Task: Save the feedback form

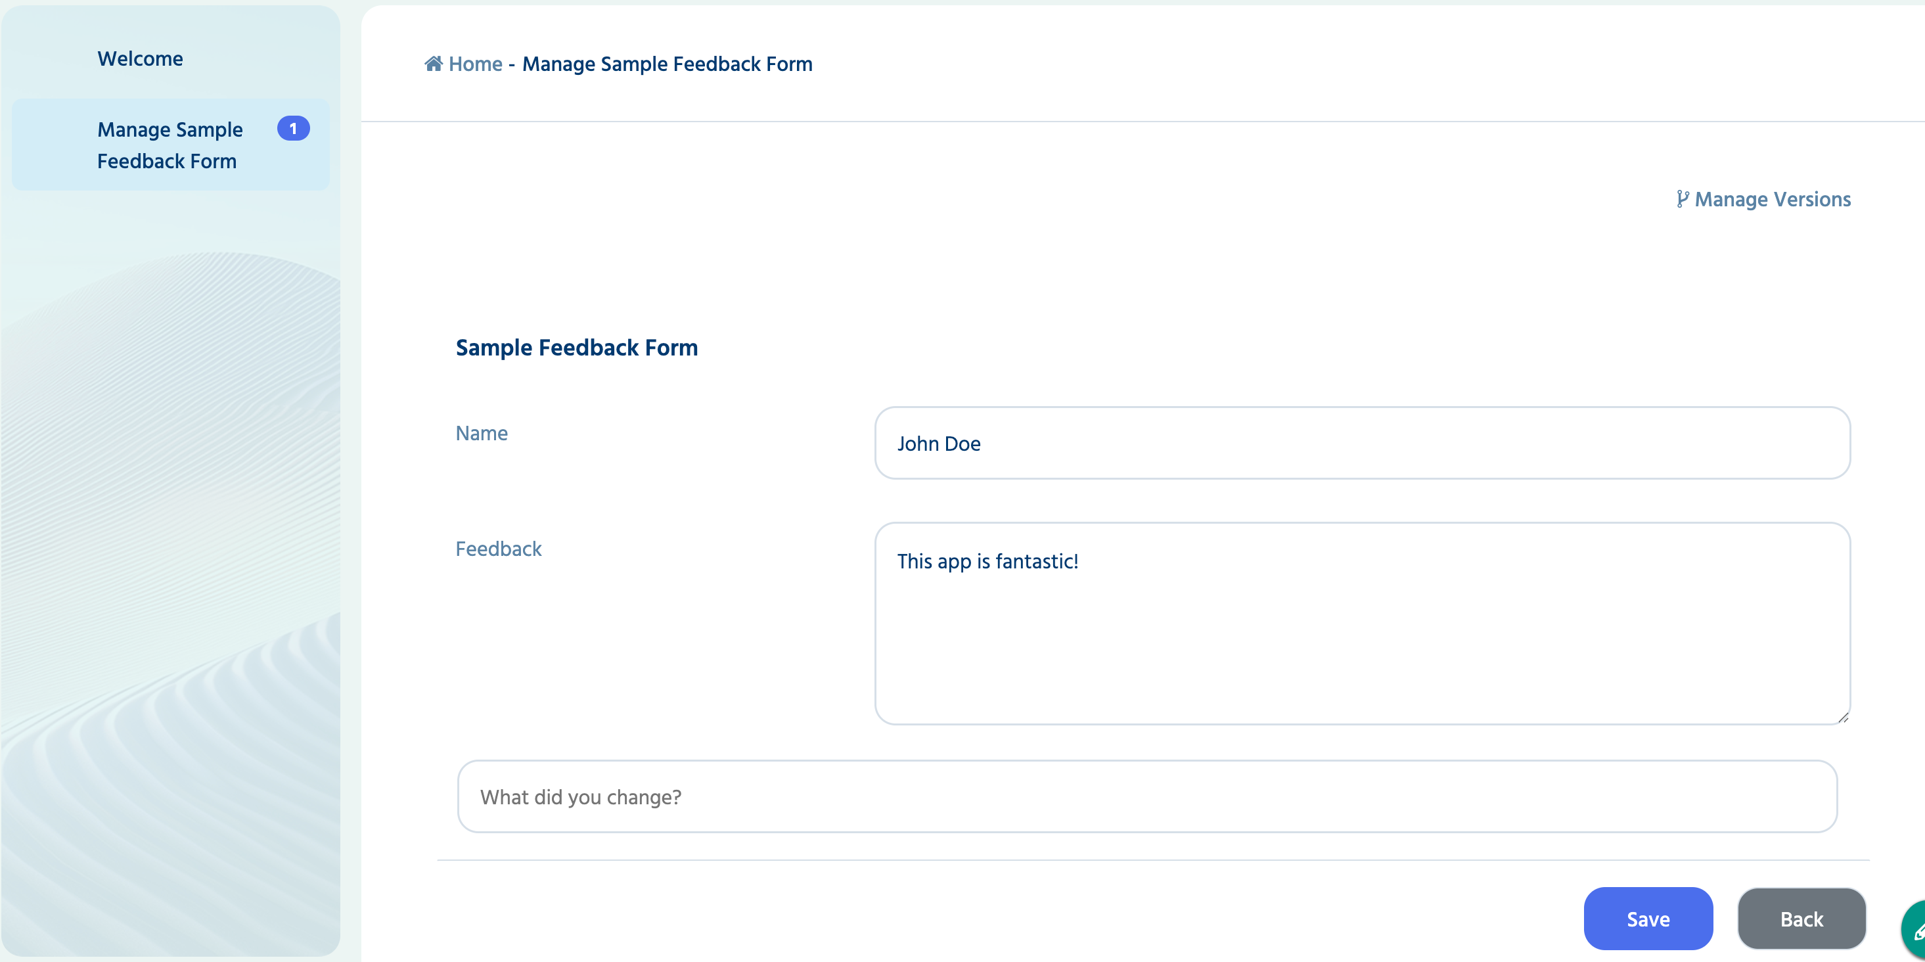Action: [x=1648, y=919]
